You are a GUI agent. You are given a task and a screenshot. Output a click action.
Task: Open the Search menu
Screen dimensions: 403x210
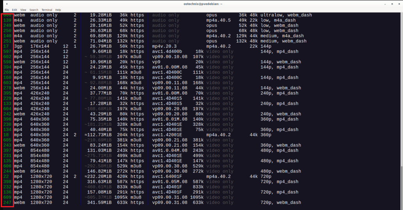[x=34, y=10]
